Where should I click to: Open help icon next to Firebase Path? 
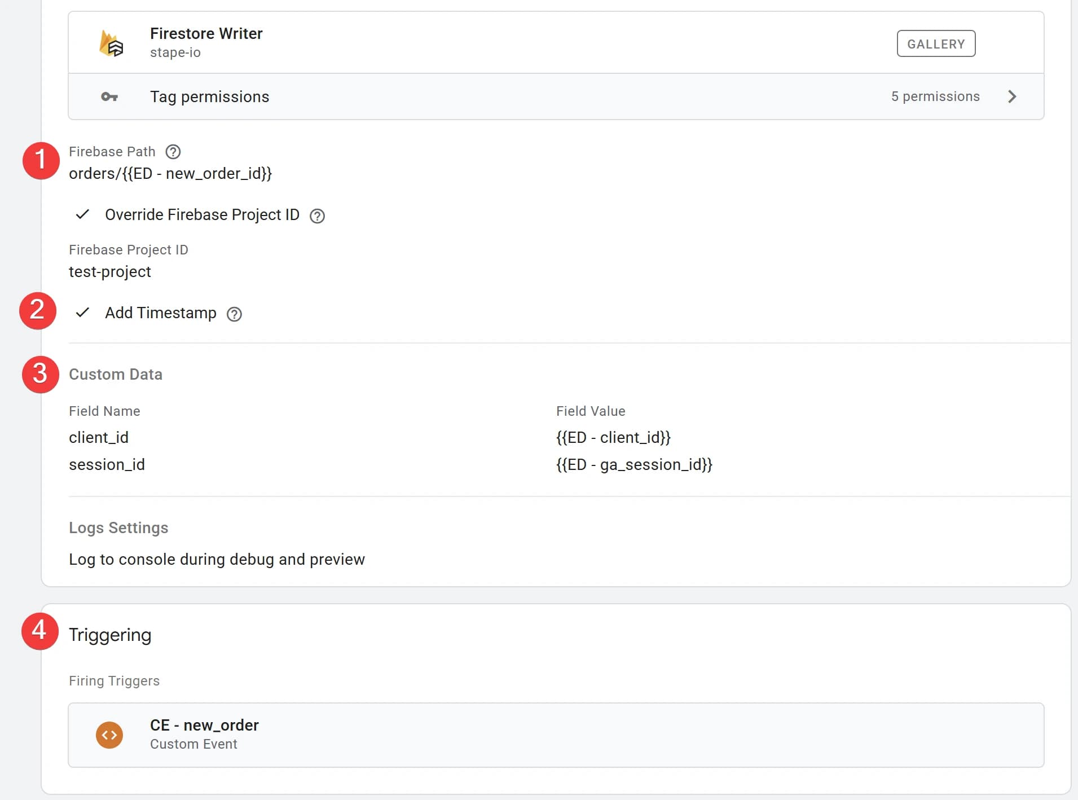173,152
